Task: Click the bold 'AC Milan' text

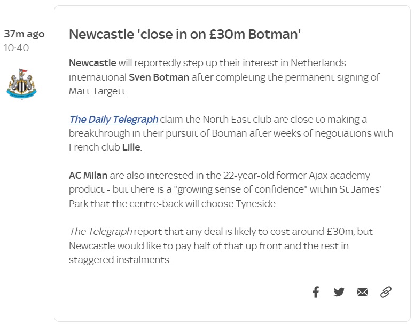Action: [88, 175]
